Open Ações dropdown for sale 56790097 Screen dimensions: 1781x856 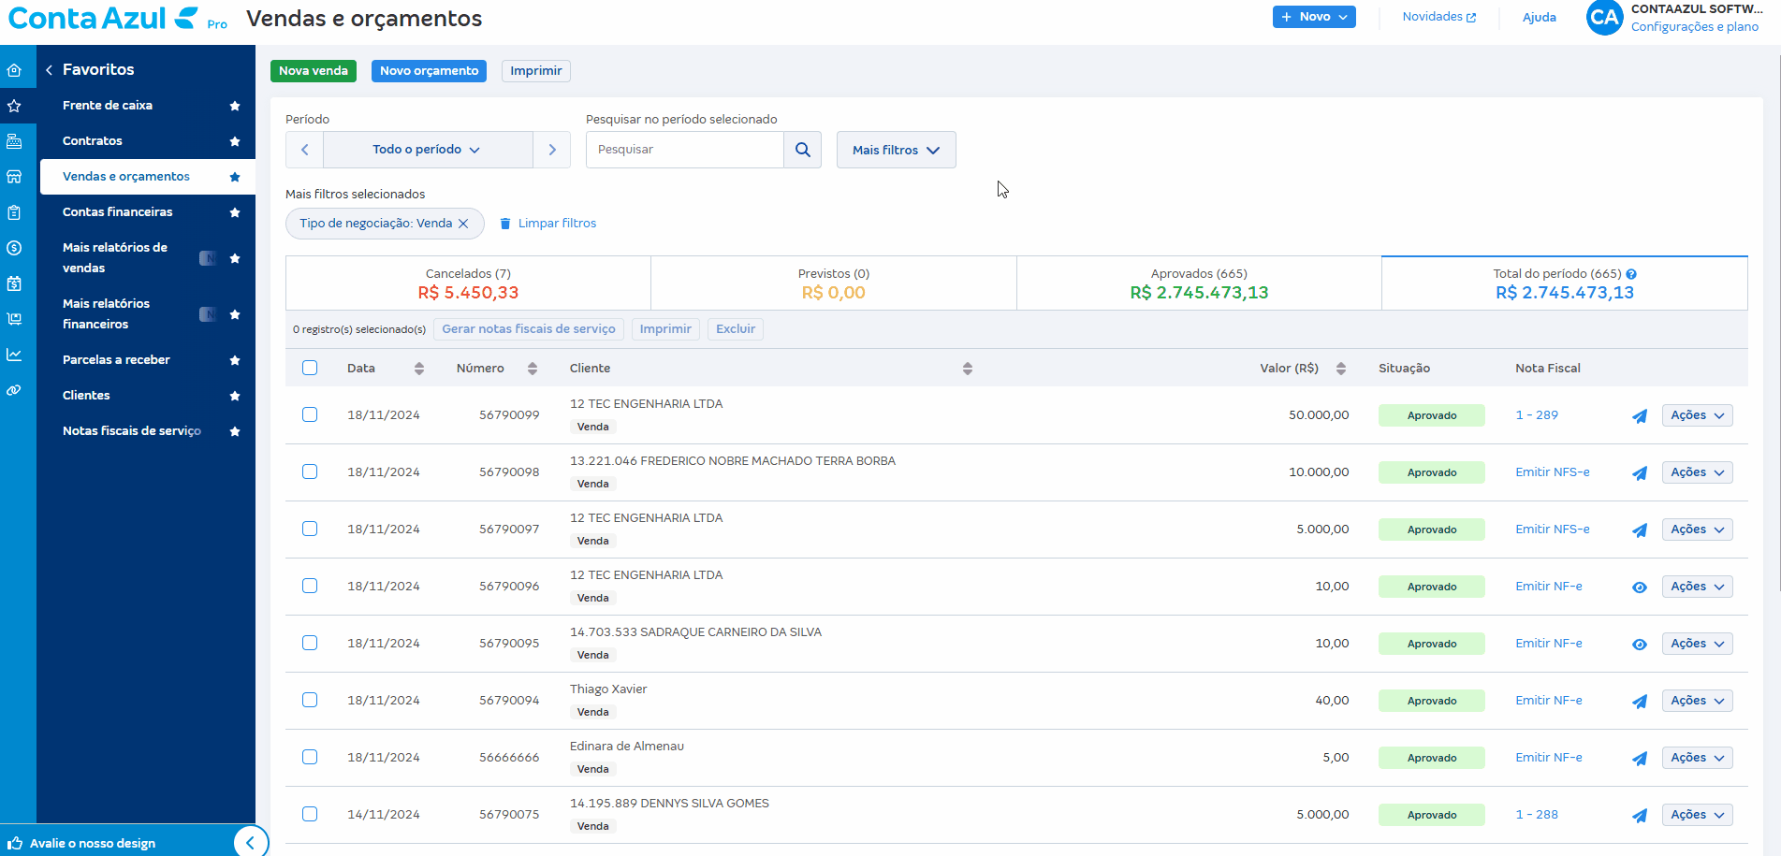point(1697,530)
